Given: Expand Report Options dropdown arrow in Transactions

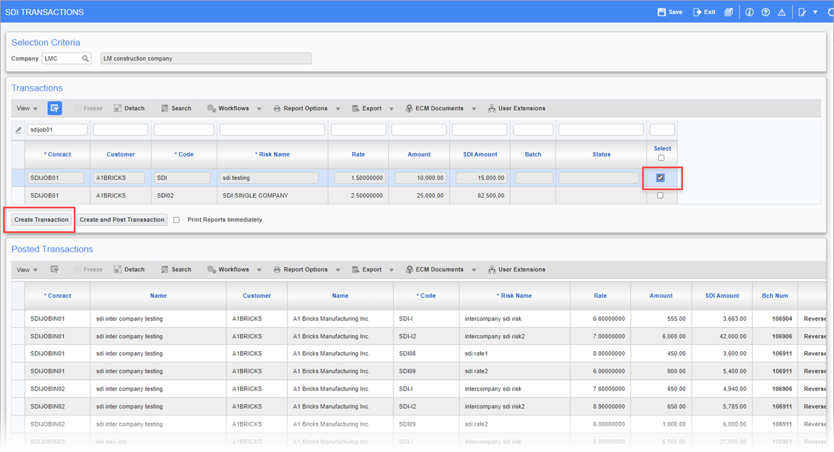Looking at the screenshot, I should tap(338, 109).
